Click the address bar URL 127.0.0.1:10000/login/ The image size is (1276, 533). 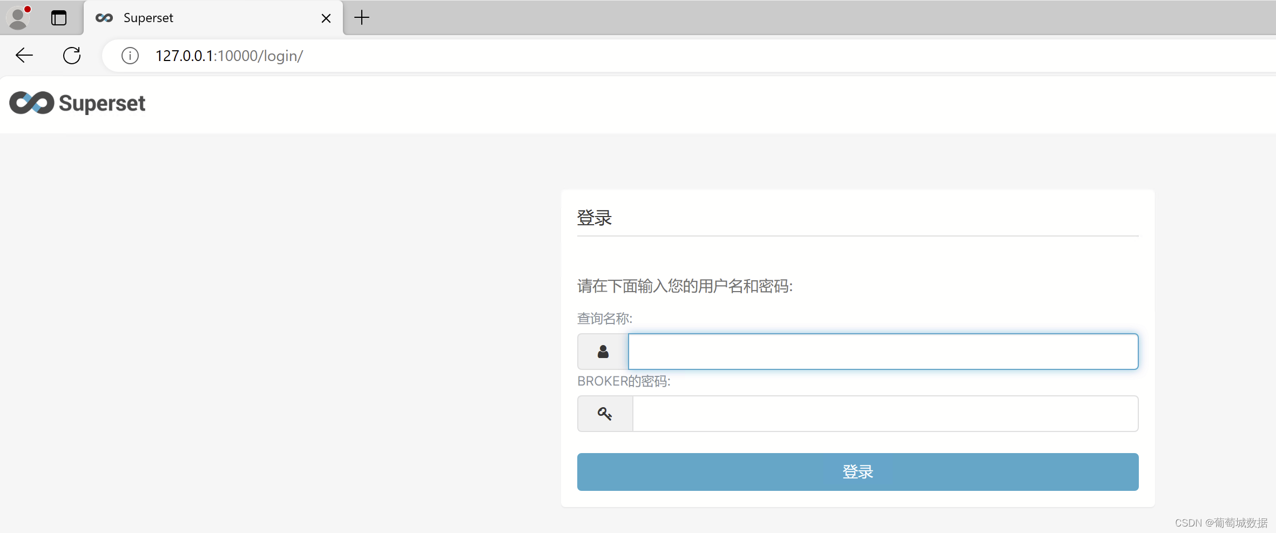point(229,56)
